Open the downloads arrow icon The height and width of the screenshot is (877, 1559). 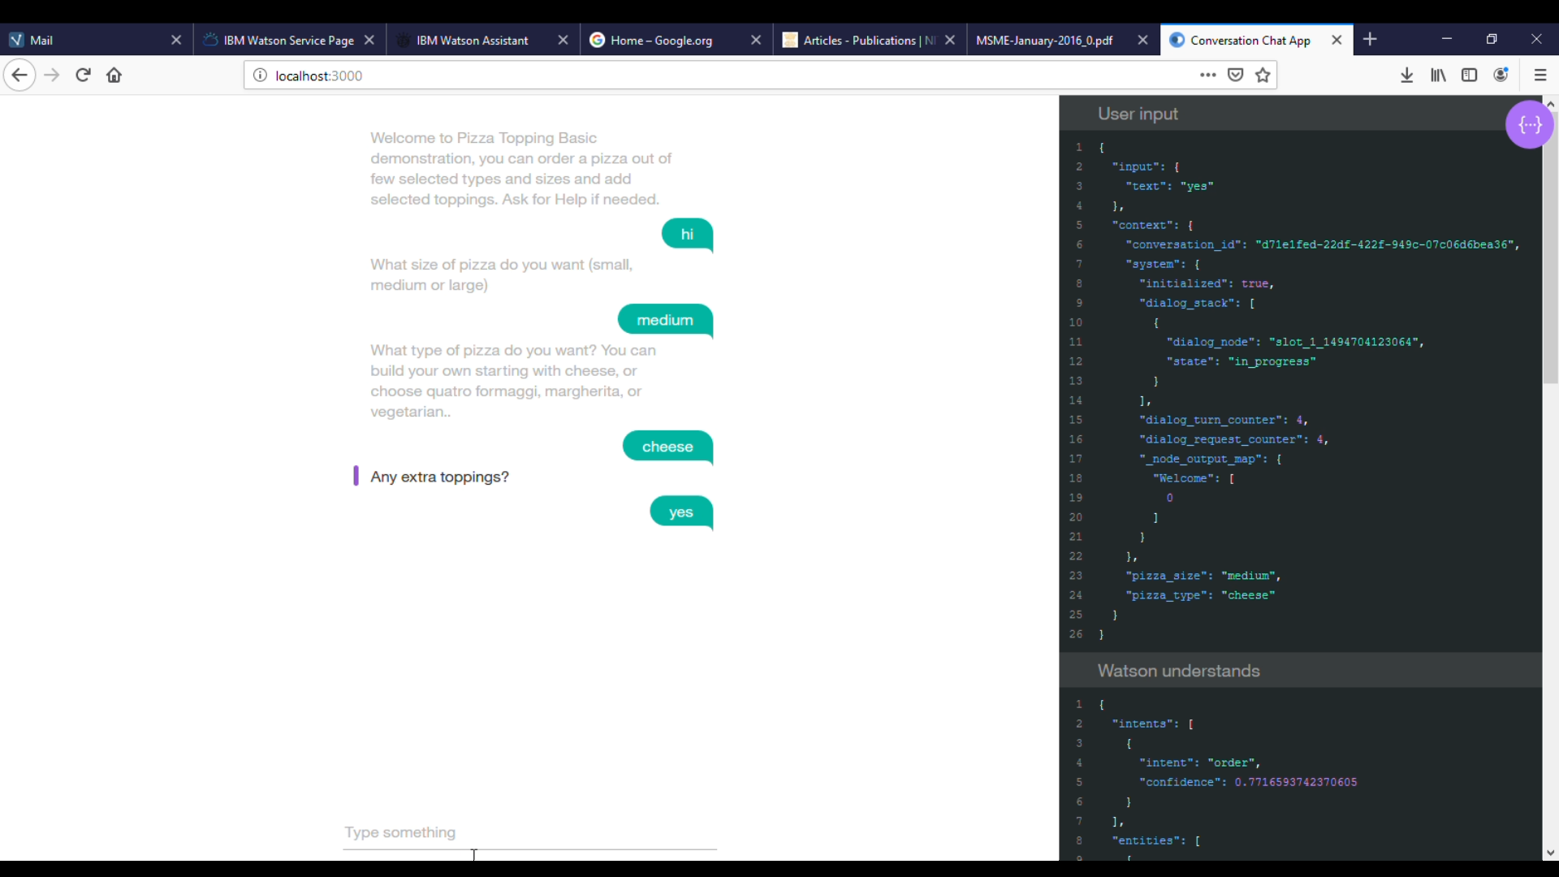[1407, 76]
